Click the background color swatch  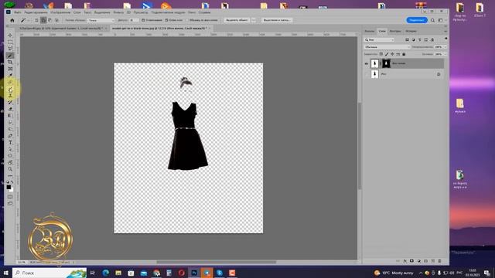[12, 190]
